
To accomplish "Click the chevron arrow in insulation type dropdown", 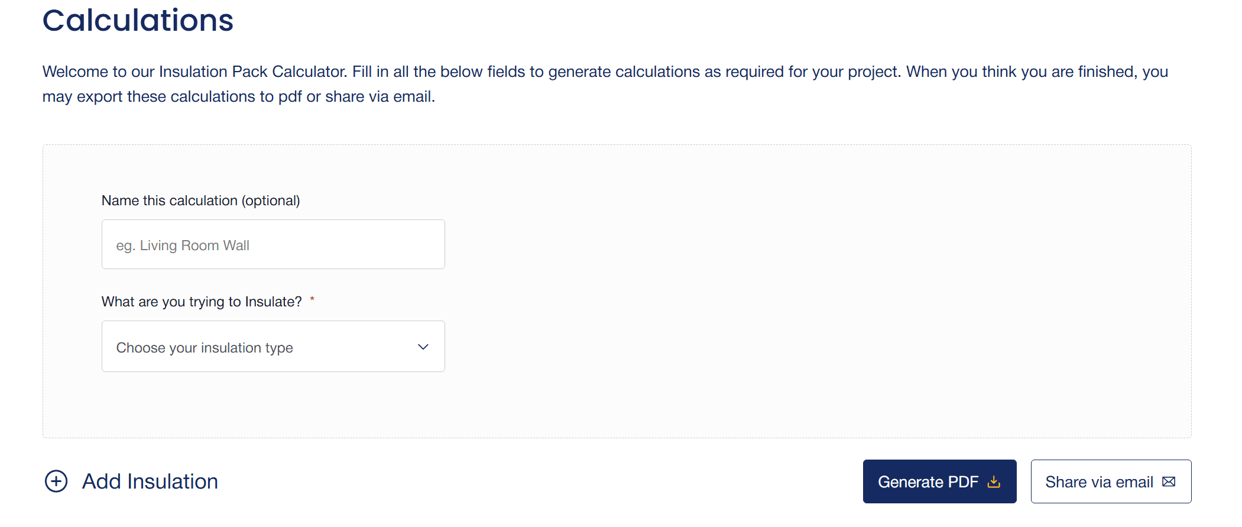I will coord(423,347).
